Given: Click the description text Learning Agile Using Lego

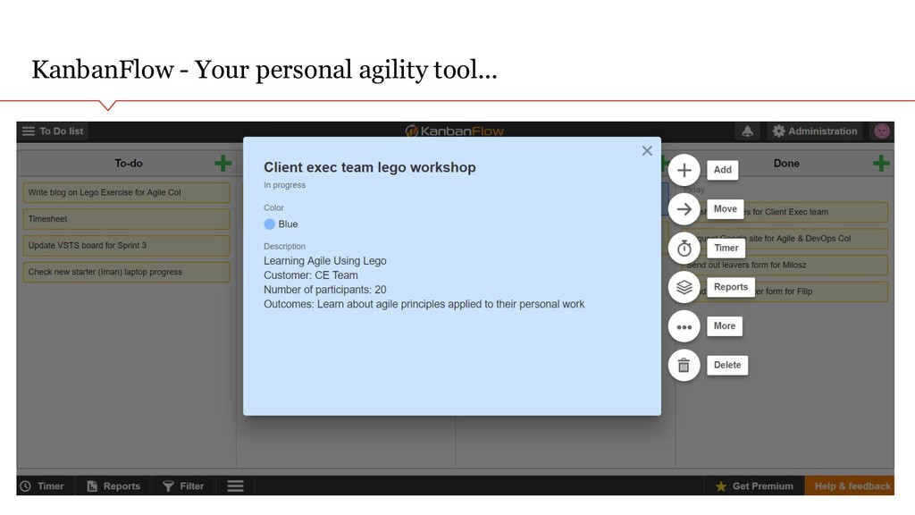Looking at the screenshot, I should pos(325,261).
